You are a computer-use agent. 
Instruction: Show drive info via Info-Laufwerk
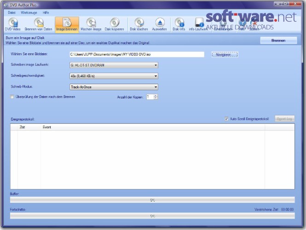click(x=198, y=24)
